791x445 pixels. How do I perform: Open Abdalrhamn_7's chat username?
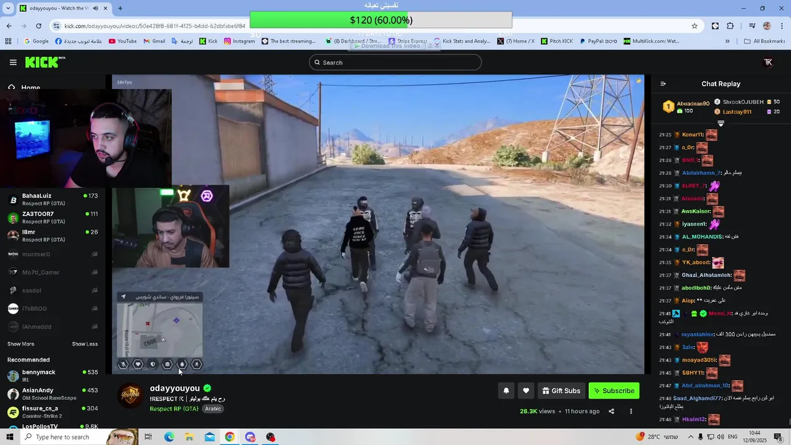coord(701,173)
